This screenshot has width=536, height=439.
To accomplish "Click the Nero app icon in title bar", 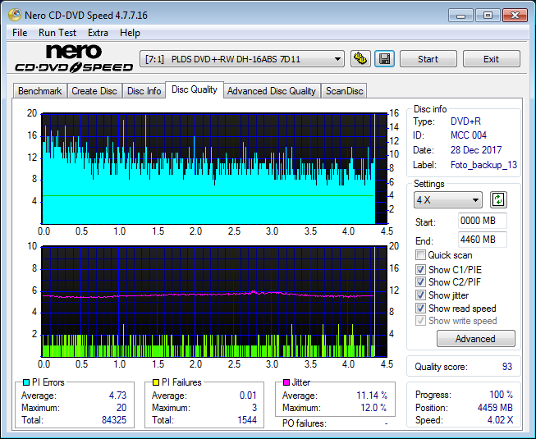I will (x=15, y=15).
